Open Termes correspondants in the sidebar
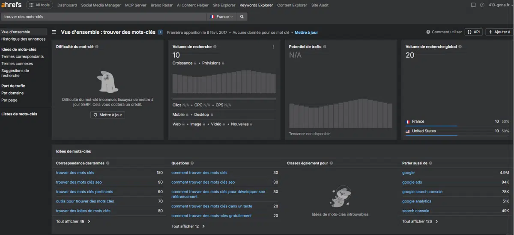The height and width of the screenshot is (235, 514). coord(22,56)
